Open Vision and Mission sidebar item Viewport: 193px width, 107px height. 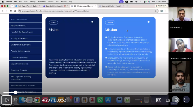click(x=25, y=19)
